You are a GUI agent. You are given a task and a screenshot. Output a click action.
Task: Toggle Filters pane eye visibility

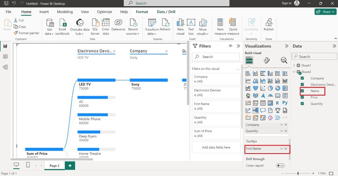click(x=230, y=46)
